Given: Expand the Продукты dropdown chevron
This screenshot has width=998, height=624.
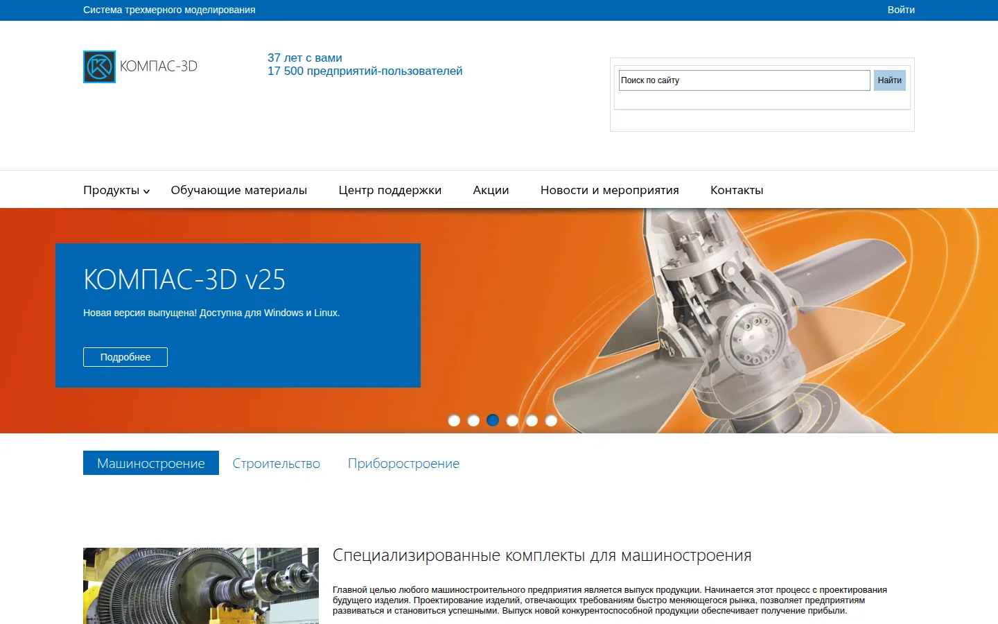Looking at the screenshot, I should click(x=146, y=191).
